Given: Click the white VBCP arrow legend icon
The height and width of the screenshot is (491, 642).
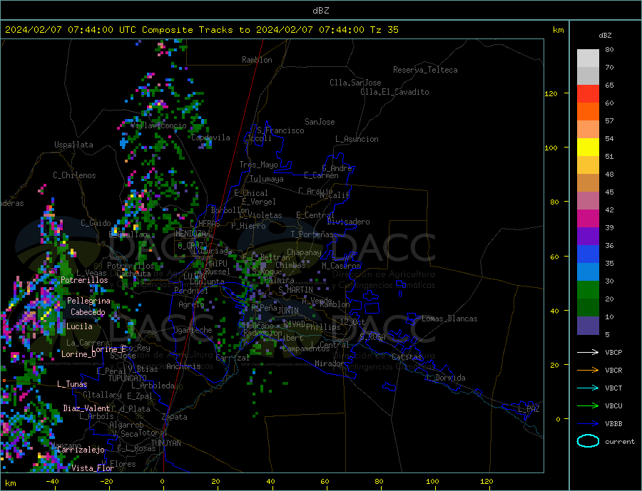Looking at the screenshot, I should [588, 352].
